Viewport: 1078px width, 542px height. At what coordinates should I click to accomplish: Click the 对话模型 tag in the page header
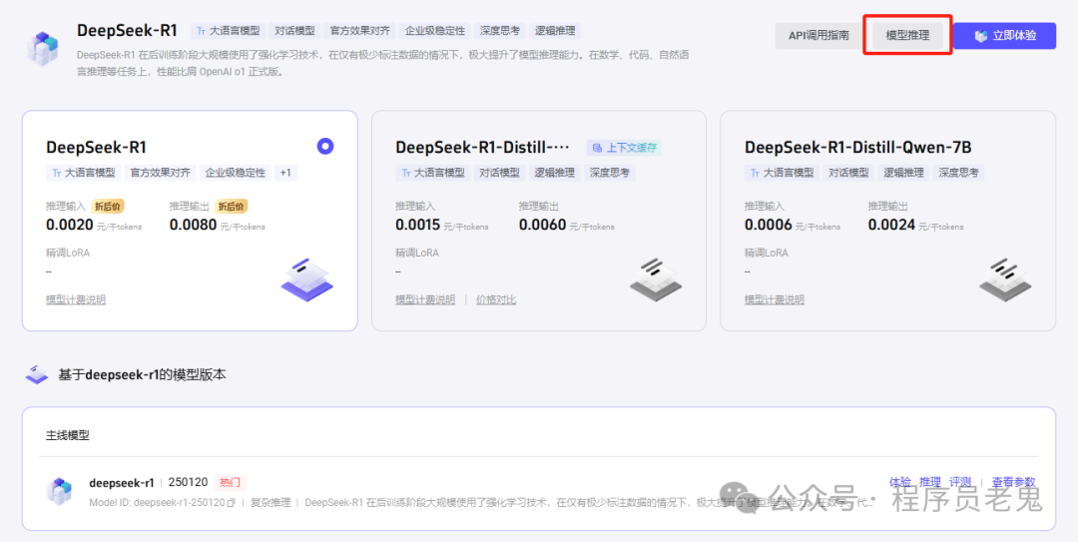tap(294, 31)
